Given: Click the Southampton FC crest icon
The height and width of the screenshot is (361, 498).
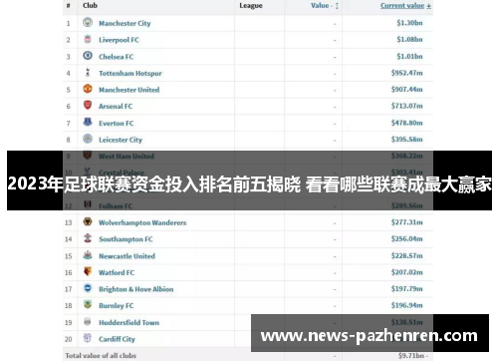Looking at the screenshot, I should coord(88,238).
